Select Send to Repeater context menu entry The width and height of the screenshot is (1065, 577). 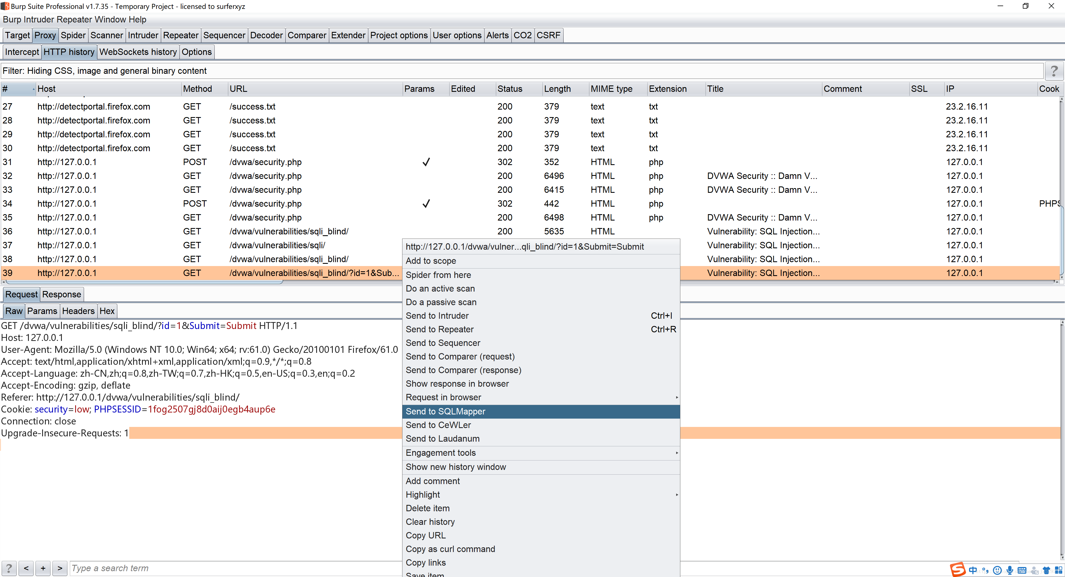tap(541, 329)
